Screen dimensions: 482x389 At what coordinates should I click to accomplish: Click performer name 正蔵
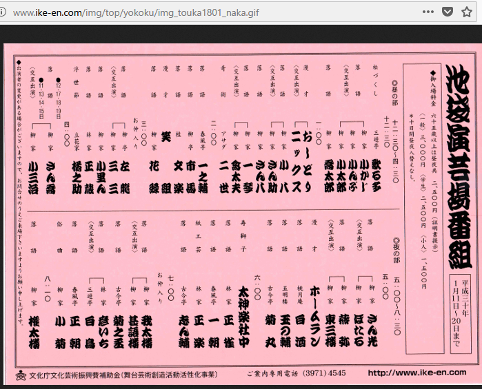(89, 178)
